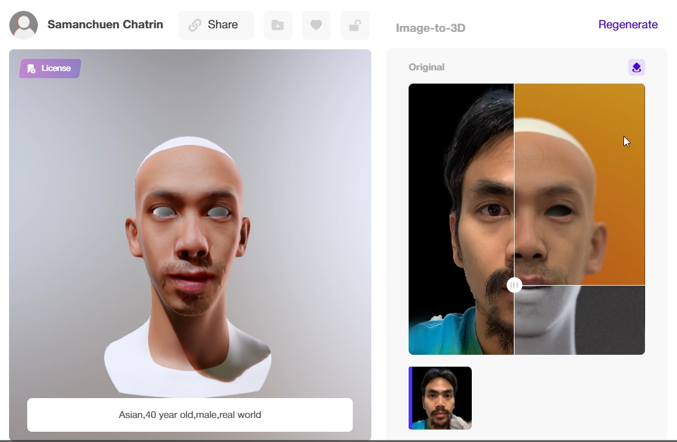Click the Regenerate link
The height and width of the screenshot is (442, 677).
tap(628, 25)
